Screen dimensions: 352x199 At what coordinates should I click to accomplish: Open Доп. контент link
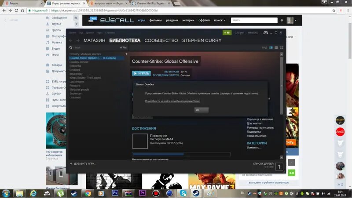255,123
